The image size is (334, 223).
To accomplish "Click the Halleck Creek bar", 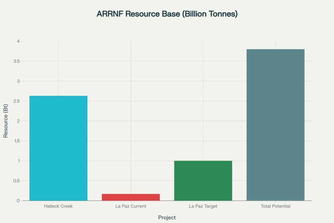I will click(59, 147).
